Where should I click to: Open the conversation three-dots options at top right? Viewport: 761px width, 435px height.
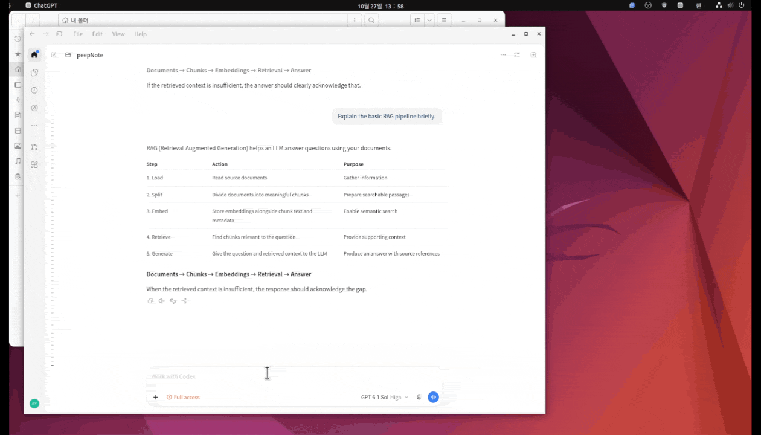point(503,55)
